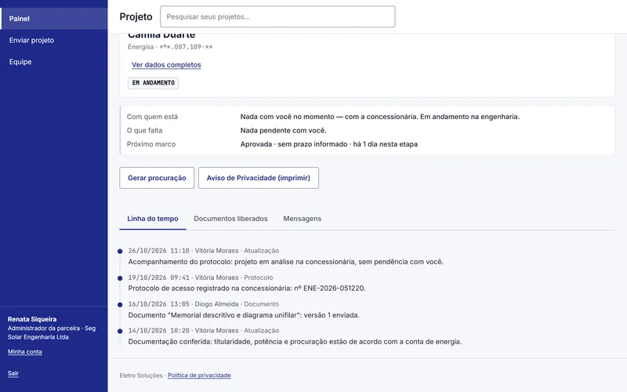
Task: Click the Sair logout link
Action: coord(13,373)
